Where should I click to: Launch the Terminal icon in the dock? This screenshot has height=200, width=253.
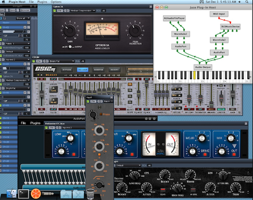(x=23, y=193)
